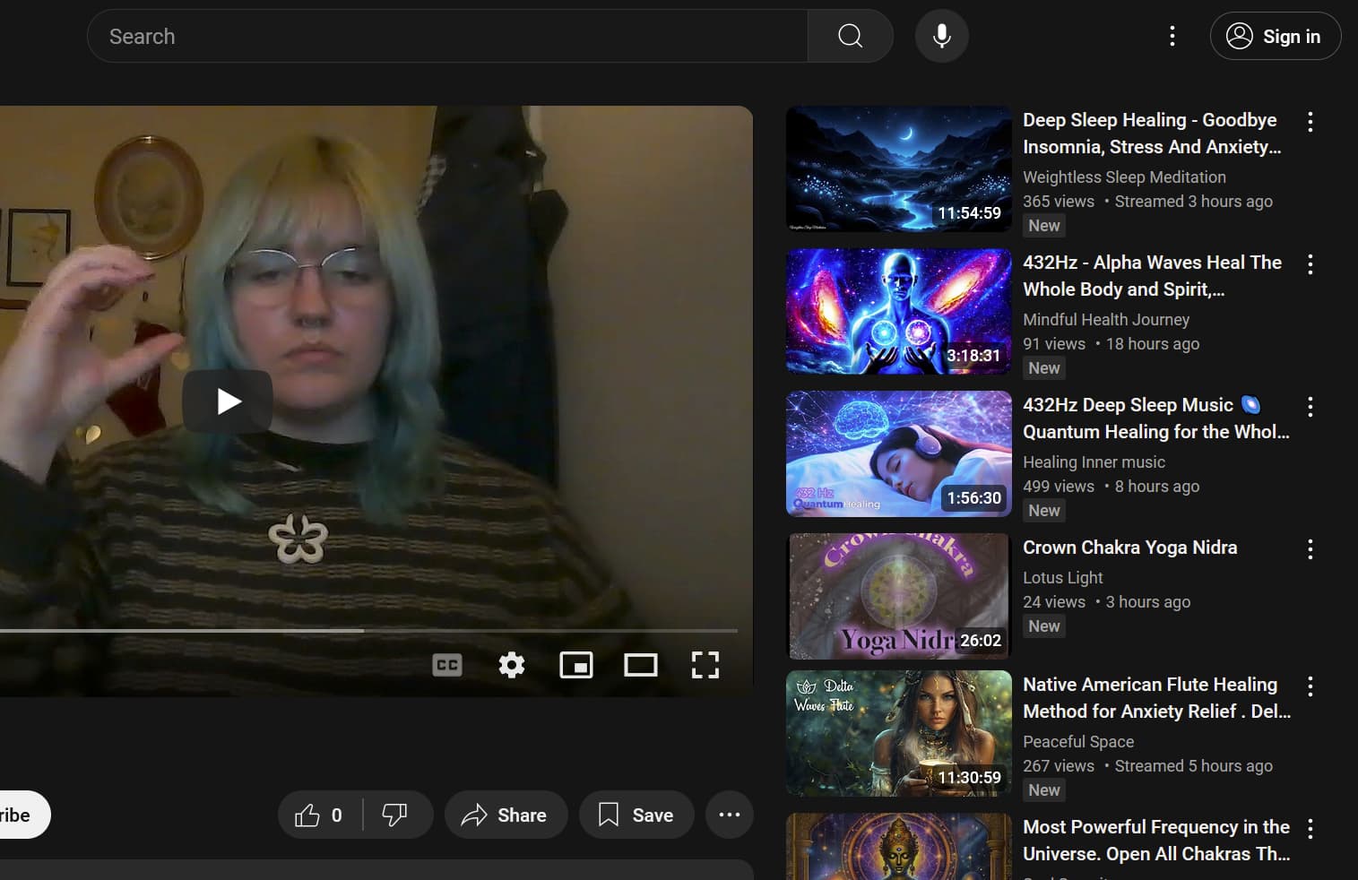The height and width of the screenshot is (880, 1358).
Task: Open options menu for Most Powerful Frequency
Action: (1310, 829)
